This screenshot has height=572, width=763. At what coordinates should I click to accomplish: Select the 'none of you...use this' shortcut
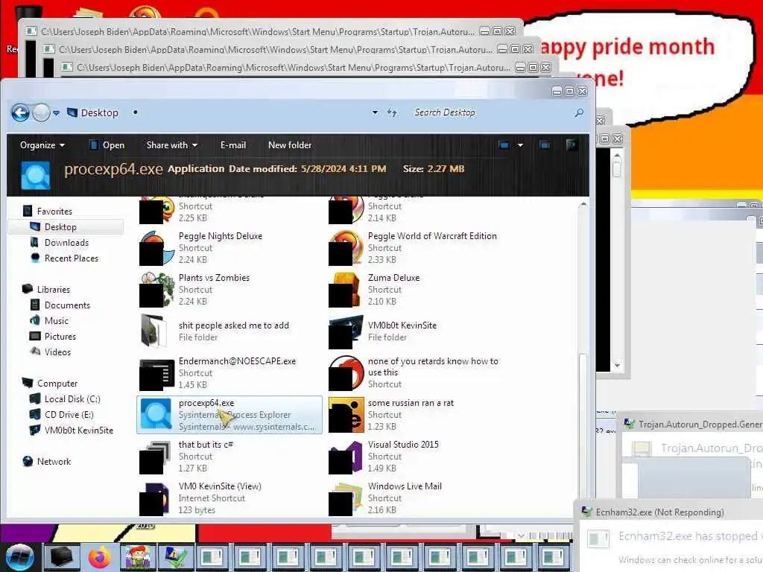[419, 372]
